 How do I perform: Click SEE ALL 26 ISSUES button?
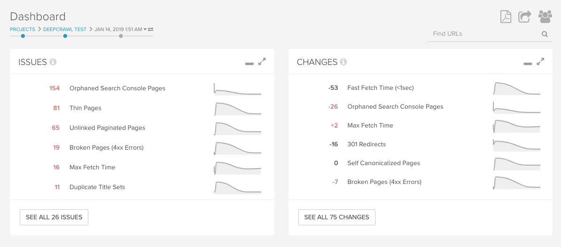54,217
